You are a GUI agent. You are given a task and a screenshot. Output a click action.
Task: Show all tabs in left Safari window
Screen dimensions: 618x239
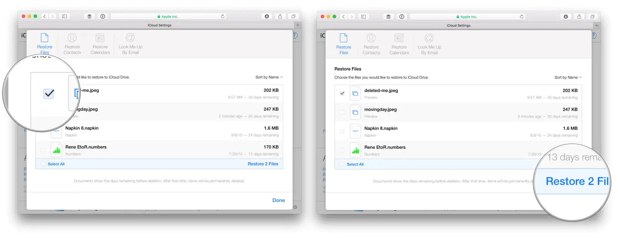coord(293,16)
